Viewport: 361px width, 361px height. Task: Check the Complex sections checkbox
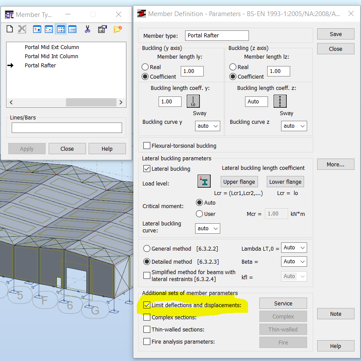tap(147, 317)
